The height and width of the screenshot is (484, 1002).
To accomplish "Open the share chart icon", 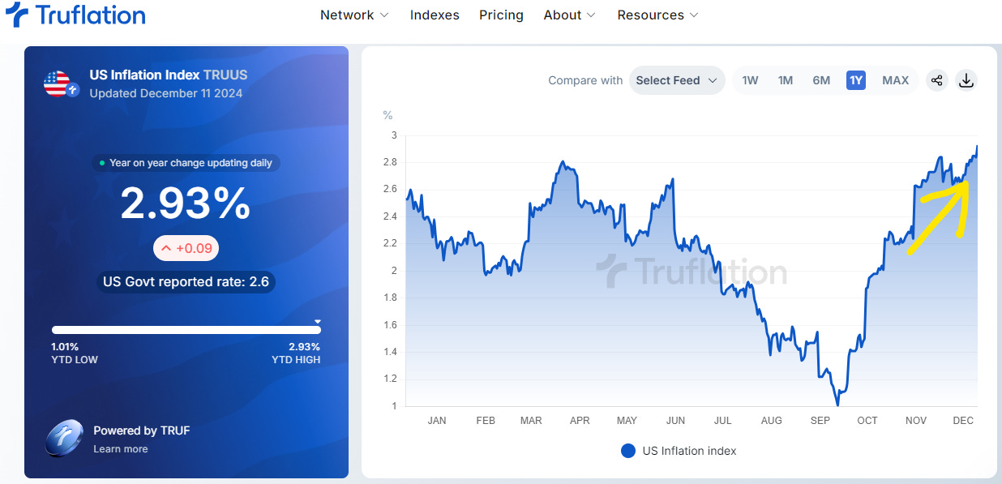I will click(937, 80).
